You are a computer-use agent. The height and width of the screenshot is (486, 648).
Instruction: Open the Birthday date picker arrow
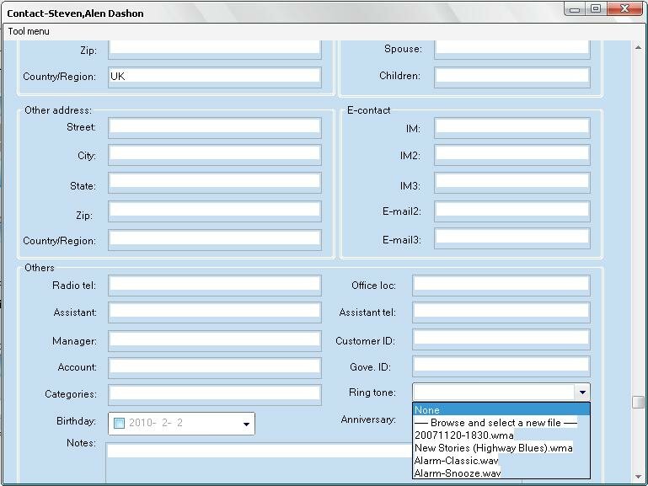[246, 424]
